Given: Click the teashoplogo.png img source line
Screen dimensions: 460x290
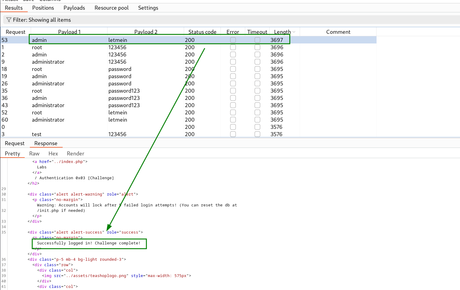Looking at the screenshot, I should coord(116,276).
